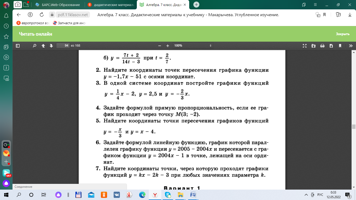Switch PDF viewer to presentation mode
Viewport: 356px width, 200px height.
pos(304,46)
